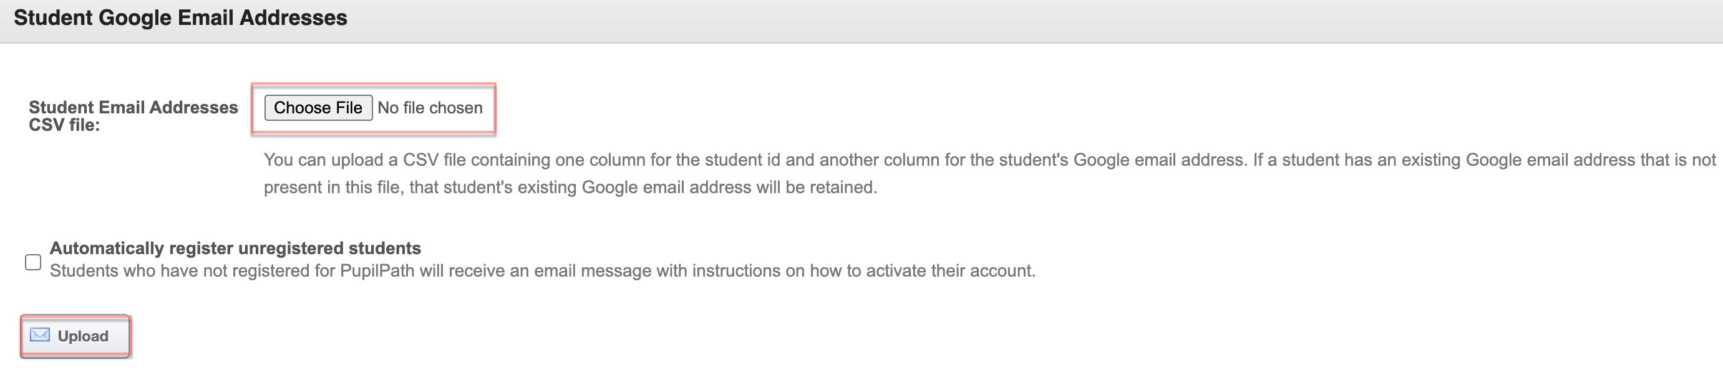Click the 'Student Google Email Addresses' heading

pyautogui.click(x=180, y=17)
